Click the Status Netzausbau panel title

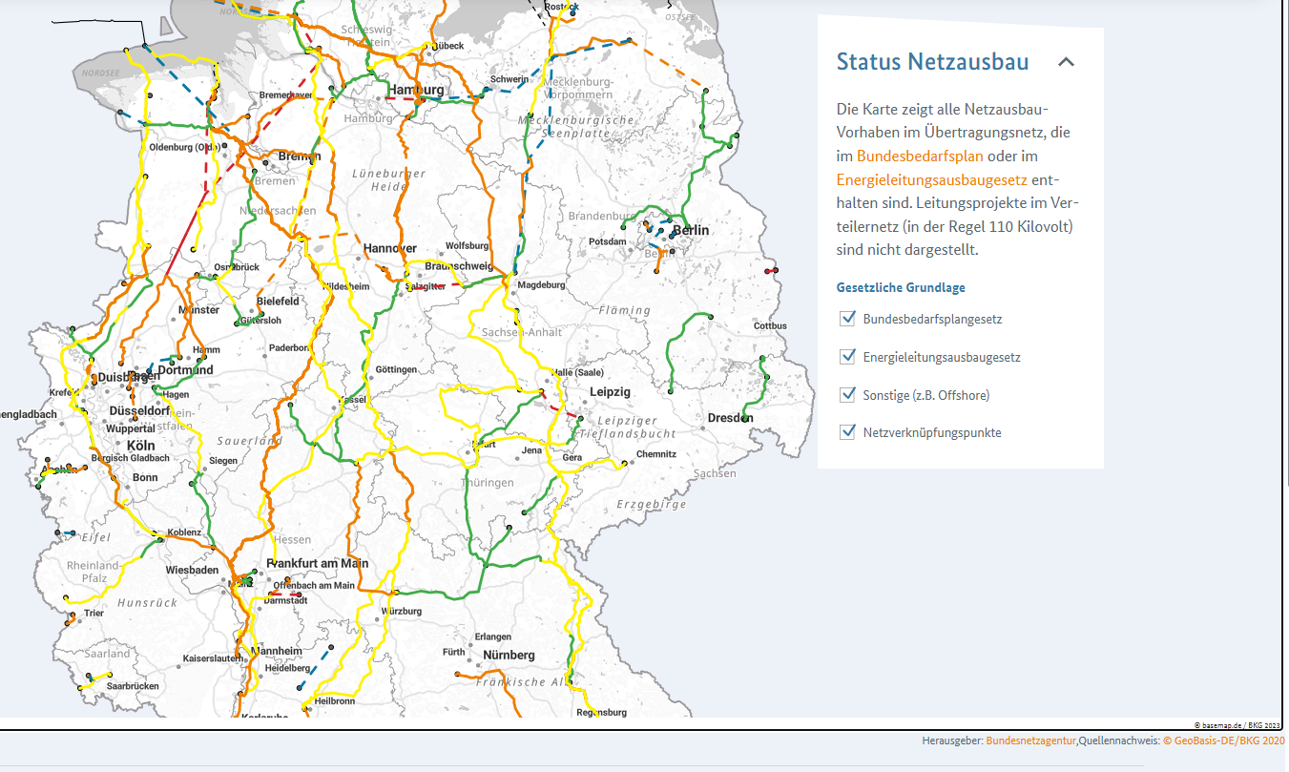click(932, 63)
